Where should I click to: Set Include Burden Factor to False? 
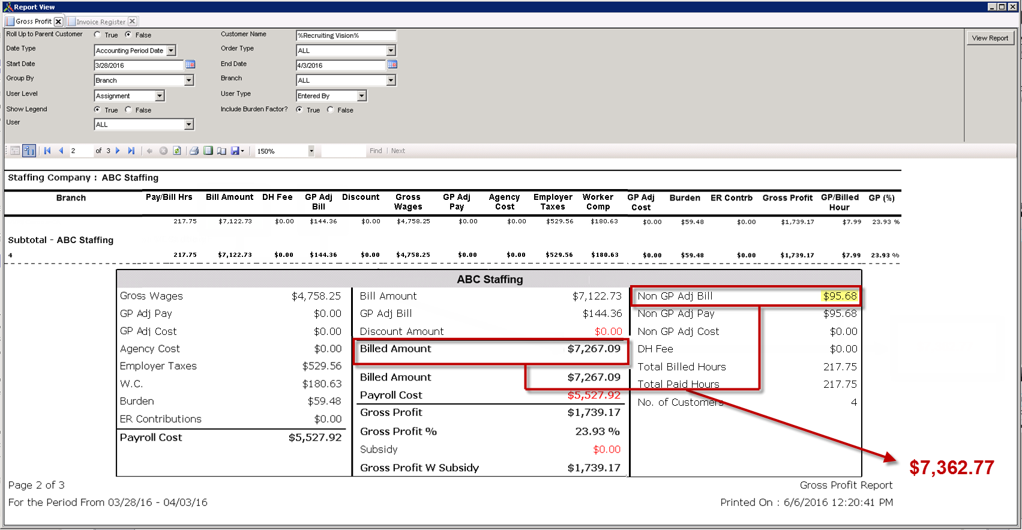click(330, 110)
